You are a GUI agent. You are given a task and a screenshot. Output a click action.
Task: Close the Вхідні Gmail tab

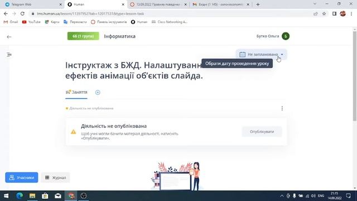[248, 4]
